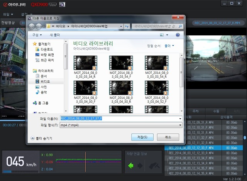Select the 비디오 library in the sidebar
The image size is (247, 181).
[45, 81]
